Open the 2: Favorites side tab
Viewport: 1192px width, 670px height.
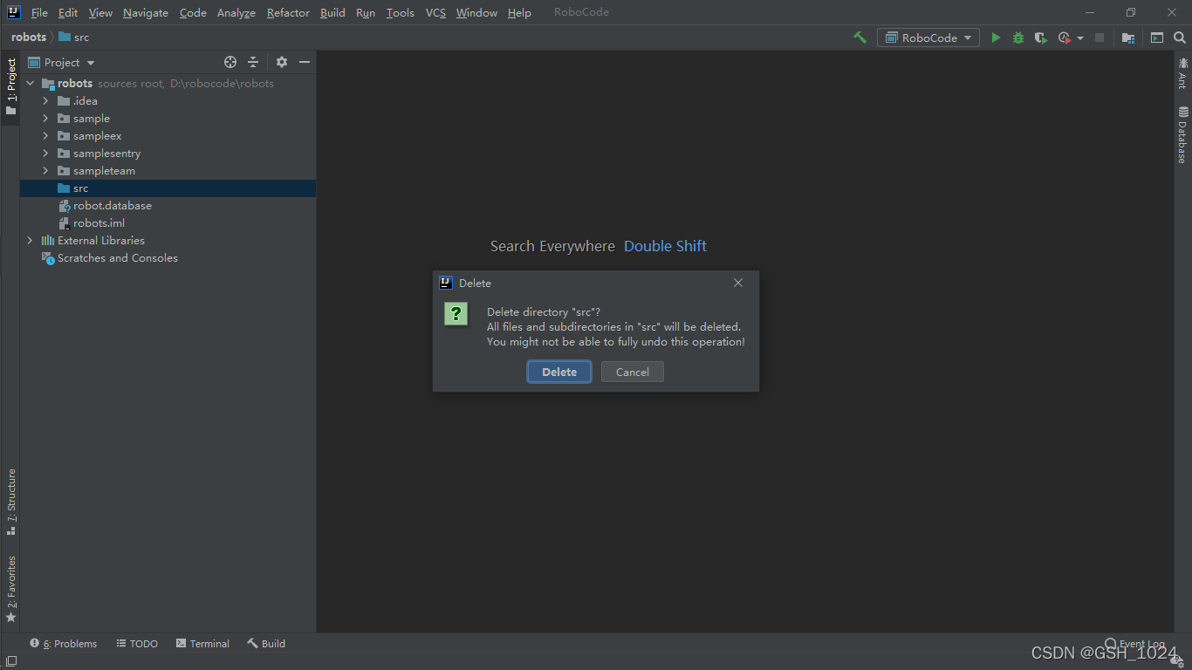tap(10, 589)
